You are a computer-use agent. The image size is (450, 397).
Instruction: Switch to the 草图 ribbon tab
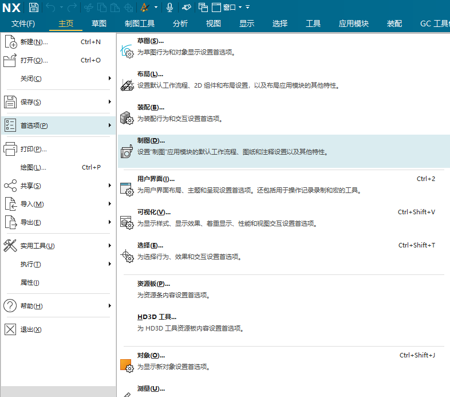[x=99, y=23]
